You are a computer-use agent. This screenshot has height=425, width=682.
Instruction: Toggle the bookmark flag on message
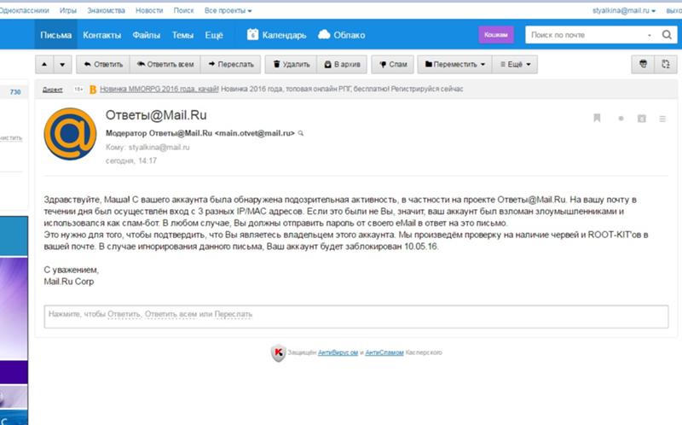pos(597,118)
